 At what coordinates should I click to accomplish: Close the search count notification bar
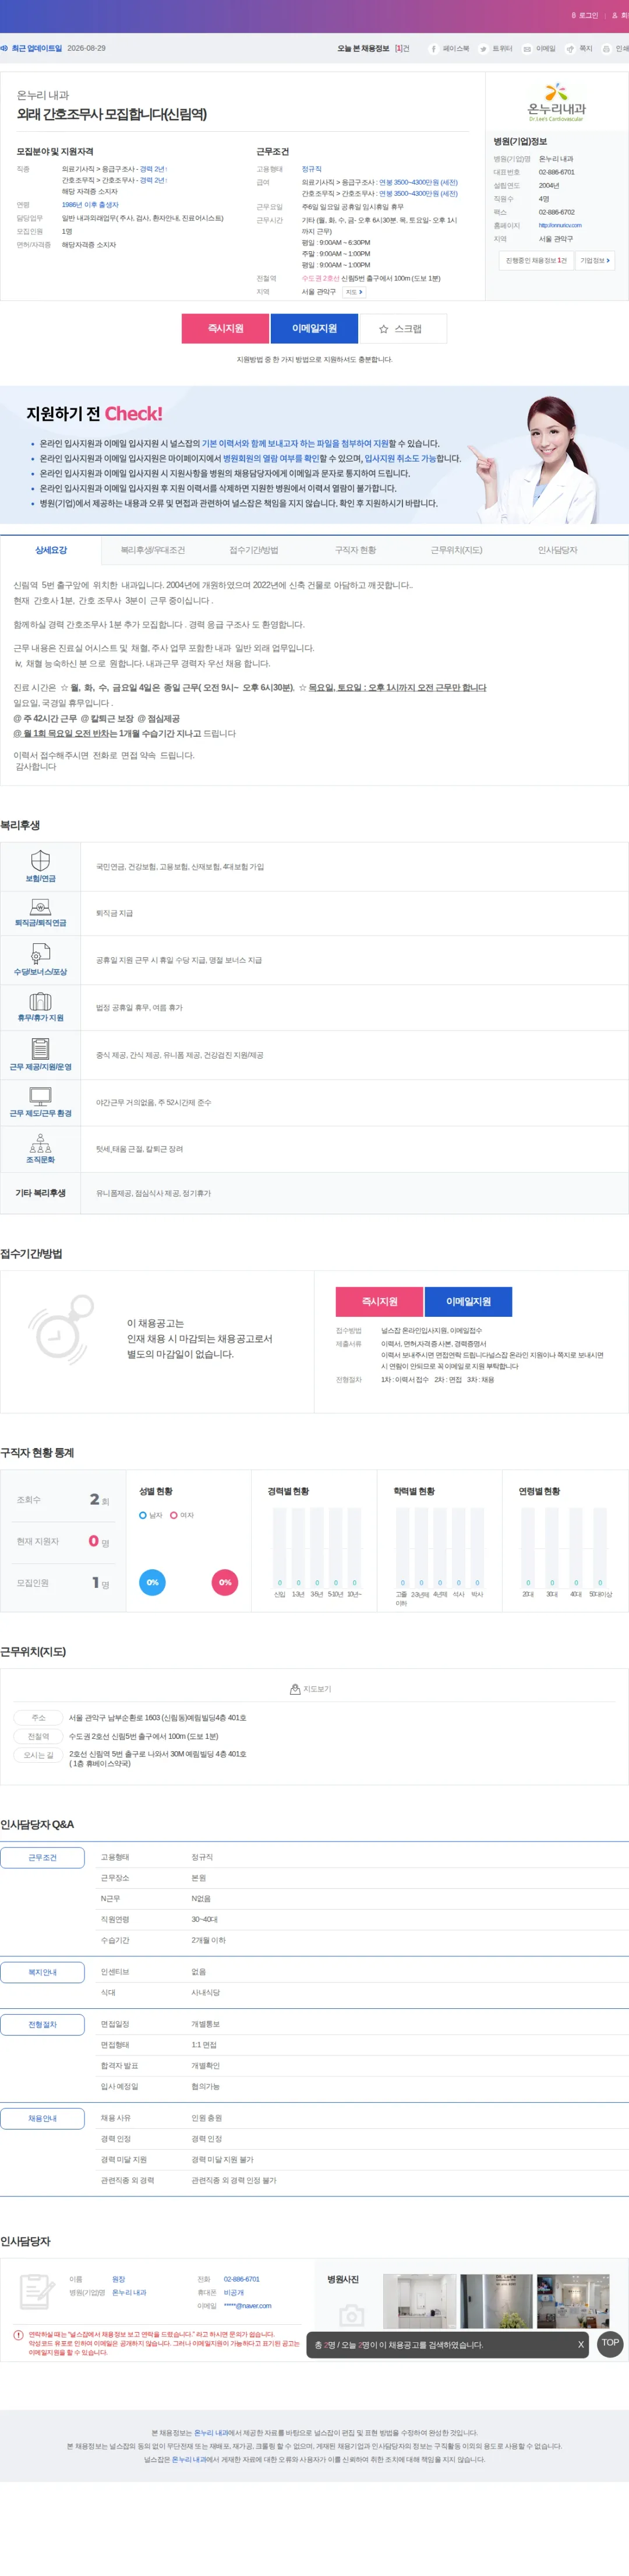point(580,2344)
